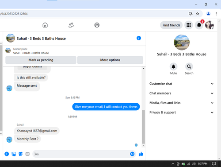This screenshot has width=221, height=167.
Task: Open the Chrome profile icon
Action: pos(208,14)
